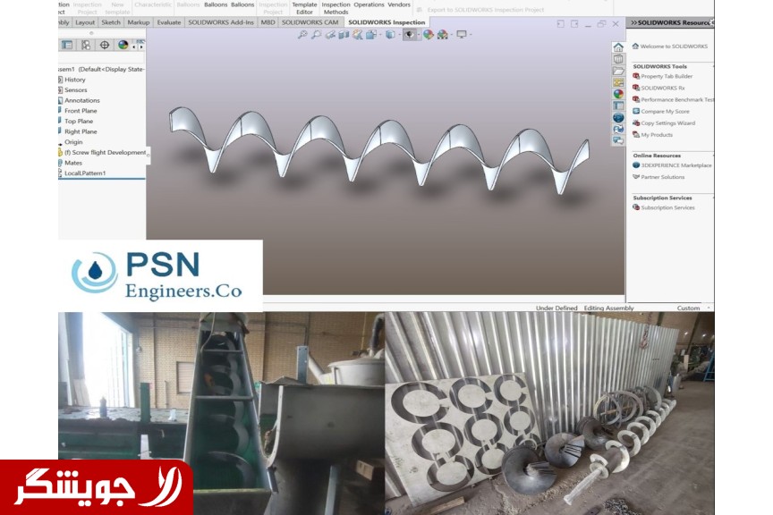This screenshot has width=773, height=515.
Task: Open the File Explorer folder icon in task pane
Action: coord(618,71)
